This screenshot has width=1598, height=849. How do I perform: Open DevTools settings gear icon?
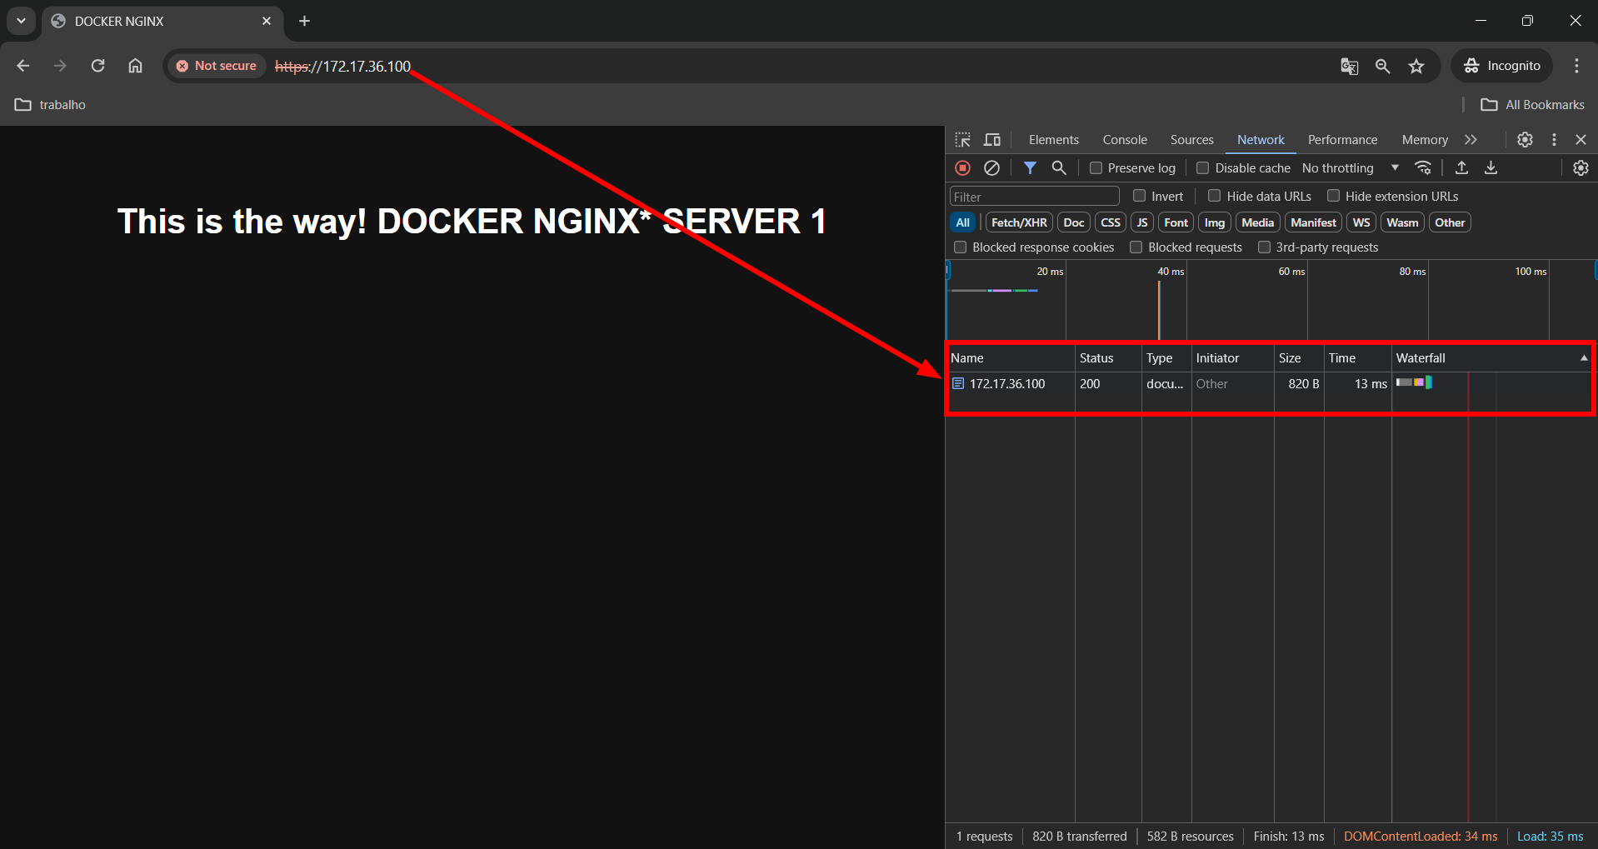tap(1525, 140)
